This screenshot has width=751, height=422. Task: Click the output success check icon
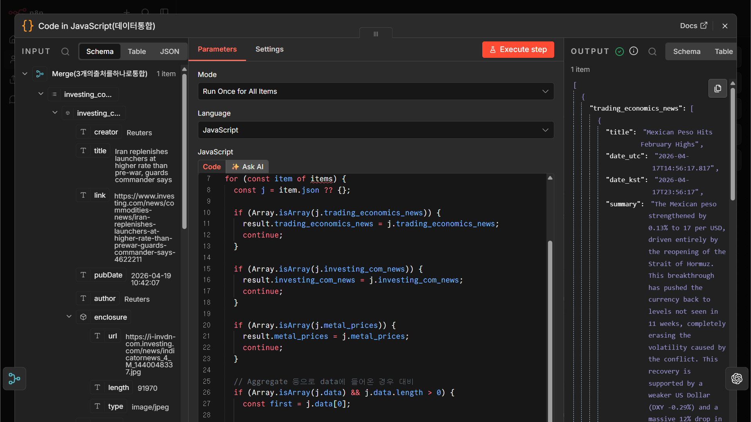coord(620,52)
